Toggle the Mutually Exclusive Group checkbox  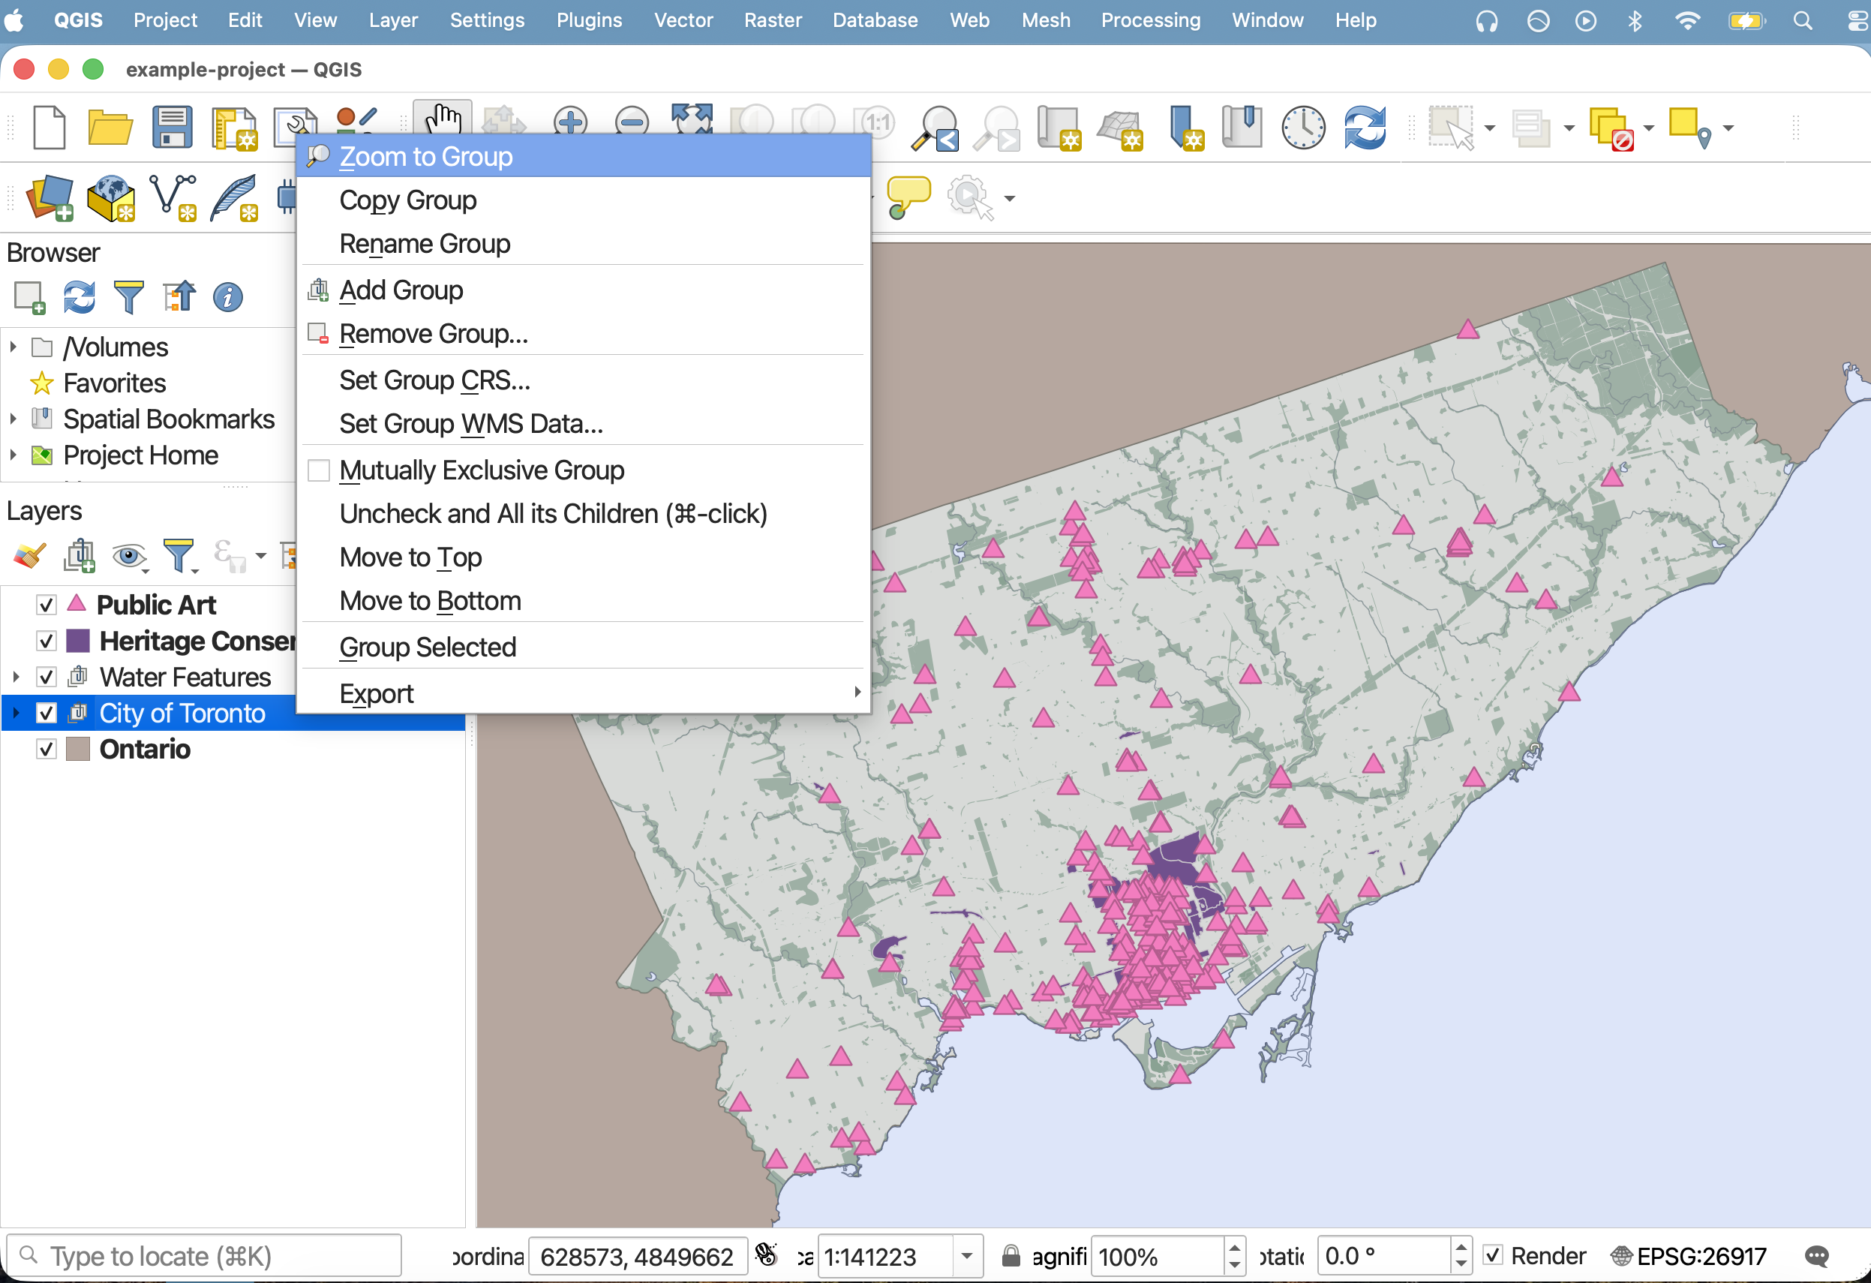click(319, 470)
